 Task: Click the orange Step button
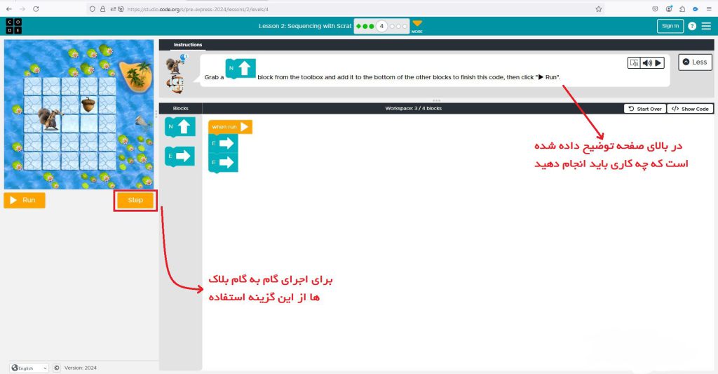click(135, 200)
